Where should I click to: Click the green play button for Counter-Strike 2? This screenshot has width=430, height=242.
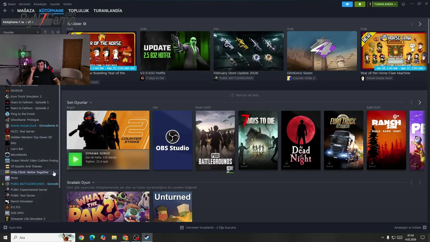point(75,159)
